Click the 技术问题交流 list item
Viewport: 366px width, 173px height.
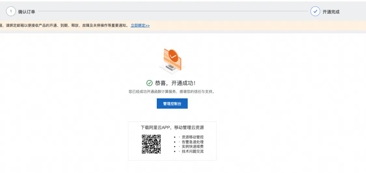tap(193, 151)
